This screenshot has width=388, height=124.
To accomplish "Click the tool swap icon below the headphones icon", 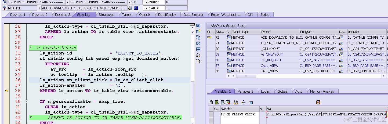I will click(x=198, y=61).
